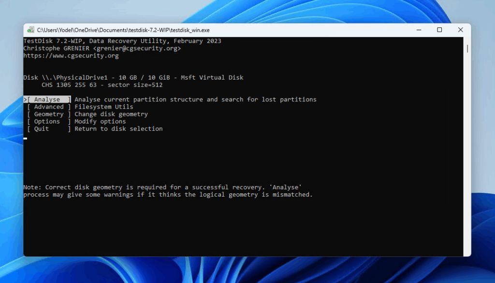
Task: Click the cgsecurity.org website link
Action: pyautogui.click(x=70, y=55)
